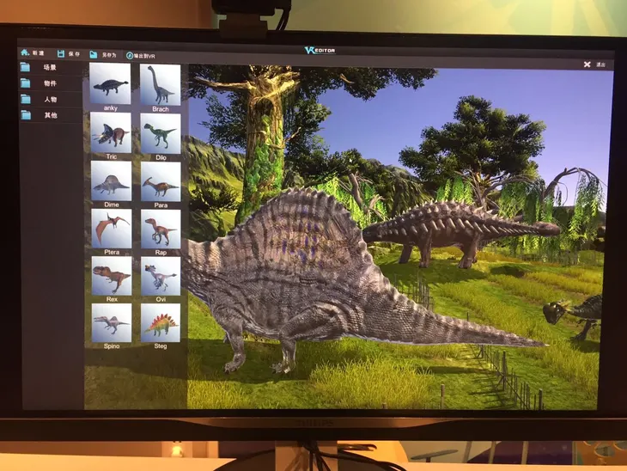
Task: Select the Rex dinosaur thumbnail
Action: pyautogui.click(x=111, y=276)
